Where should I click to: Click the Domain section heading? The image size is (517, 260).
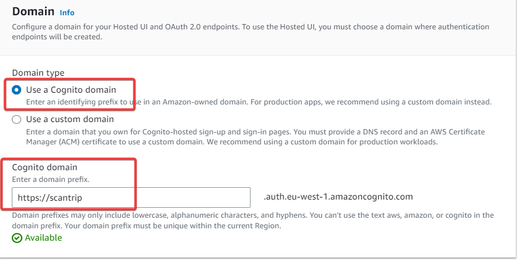[33, 12]
